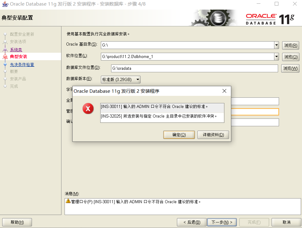Viewport: 302px width, 228px height.
Task: Minimize the installer window
Action: click(x=259, y=4)
